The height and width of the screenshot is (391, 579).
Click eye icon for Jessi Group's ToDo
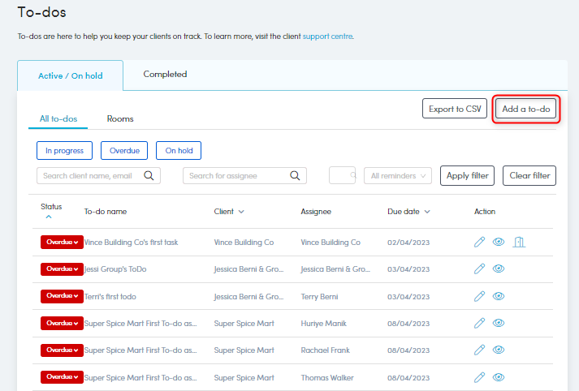pyautogui.click(x=499, y=269)
